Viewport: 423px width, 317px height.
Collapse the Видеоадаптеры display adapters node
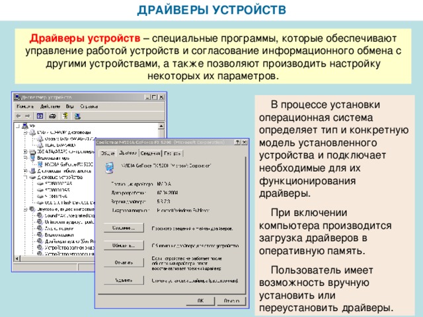point(25,158)
